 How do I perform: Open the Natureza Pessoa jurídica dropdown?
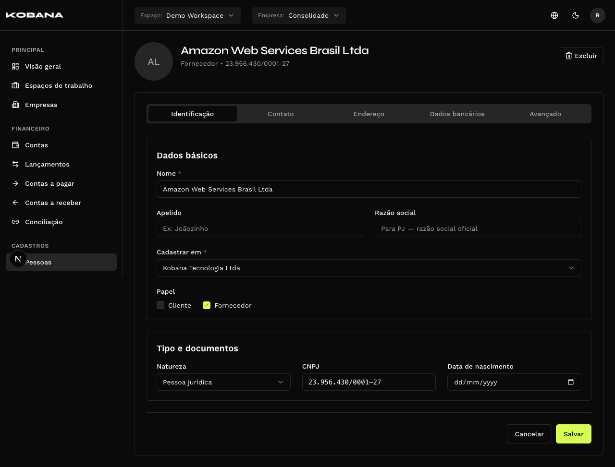point(223,382)
